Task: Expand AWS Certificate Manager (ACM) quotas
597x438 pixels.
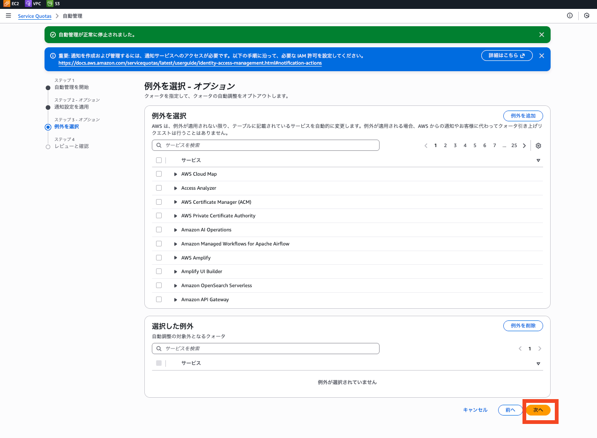Action: coord(176,202)
